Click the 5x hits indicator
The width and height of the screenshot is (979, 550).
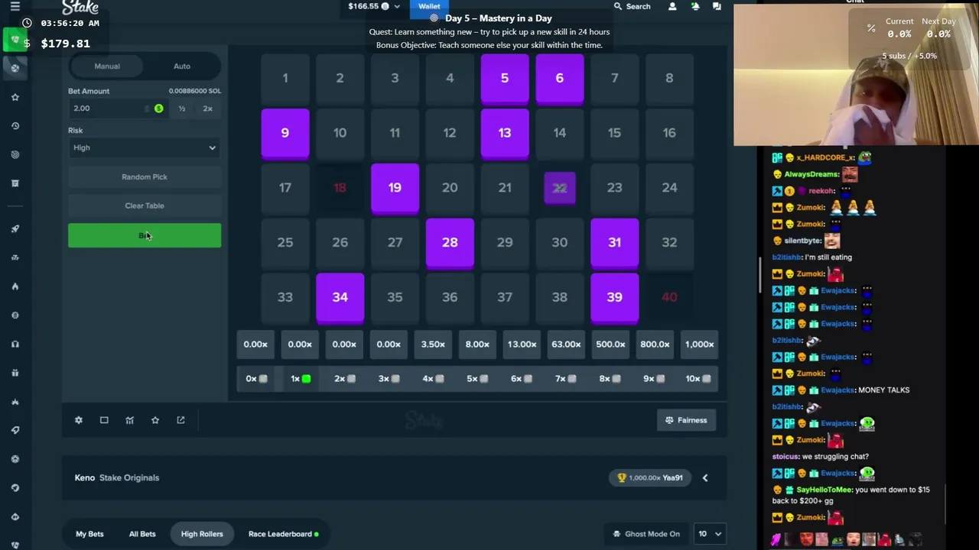pyautogui.click(x=476, y=379)
